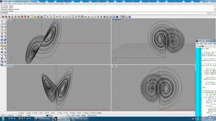216x121 pixels.
Task: Select the Zoom Window magnifier icon
Action: point(70,17)
